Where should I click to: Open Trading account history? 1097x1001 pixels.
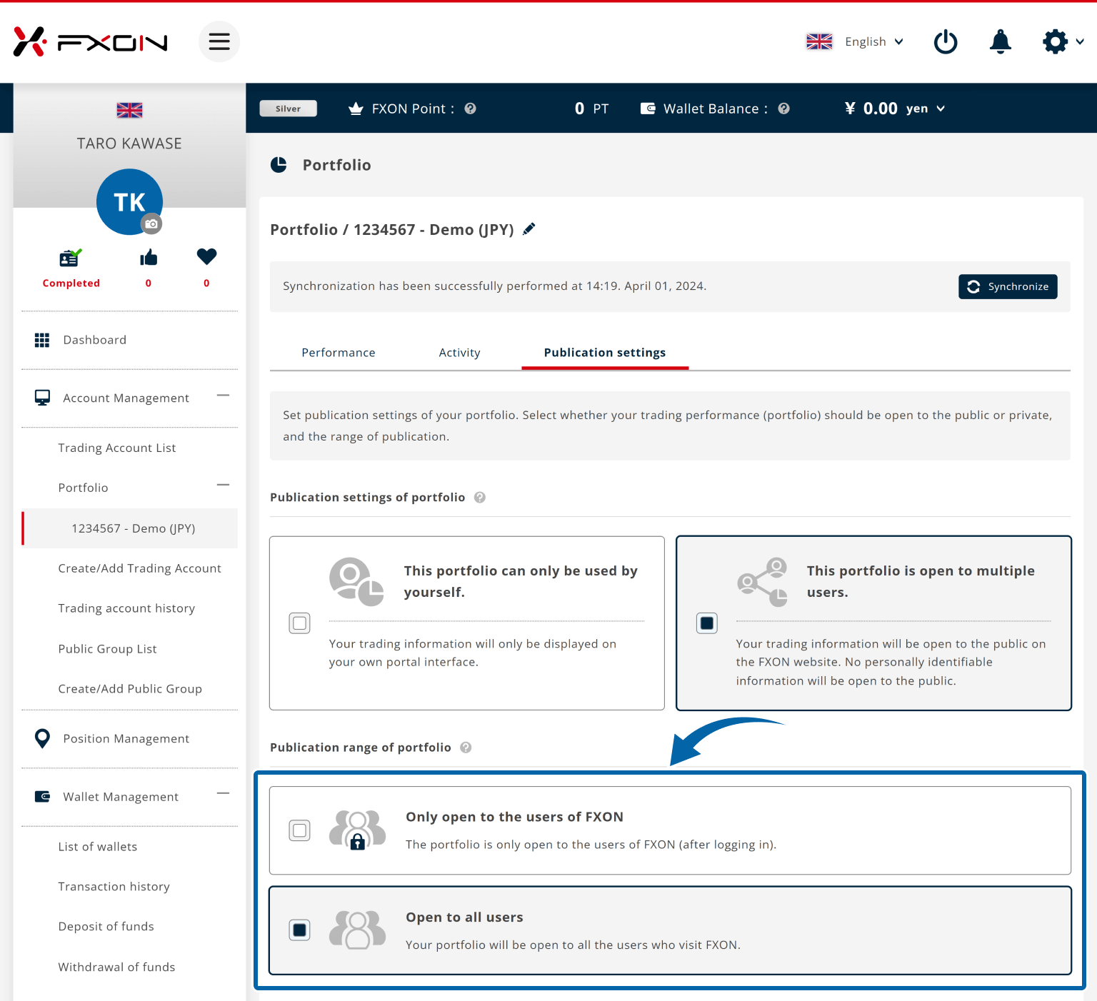coord(126,608)
